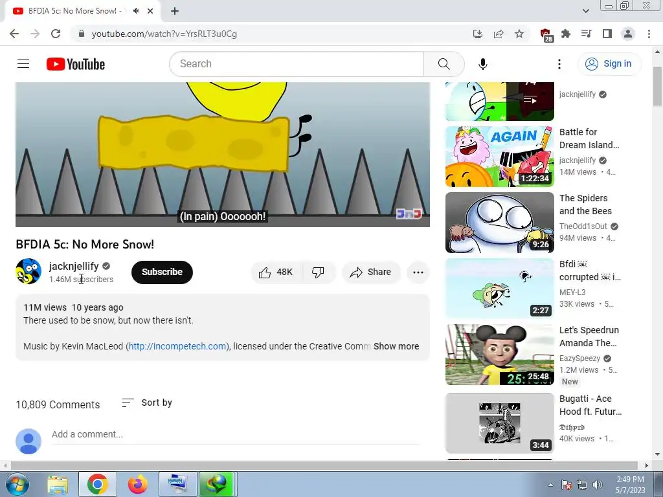The image size is (663, 497).
Task: Open Bfdi corrupted video thumbnail
Action: pyautogui.click(x=499, y=288)
